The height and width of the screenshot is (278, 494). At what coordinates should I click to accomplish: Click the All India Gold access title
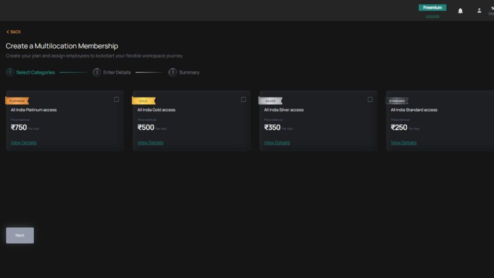tap(156, 110)
